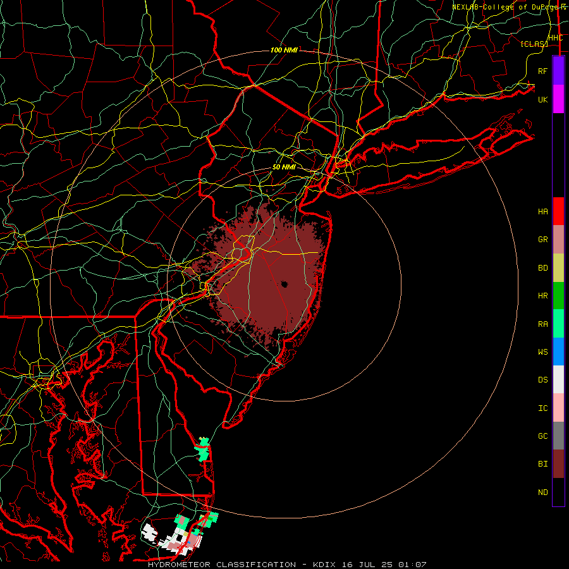Click the WS legend label

point(542,352)
